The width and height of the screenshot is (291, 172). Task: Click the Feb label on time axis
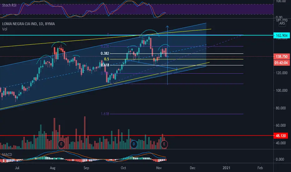tap(260, 168)
